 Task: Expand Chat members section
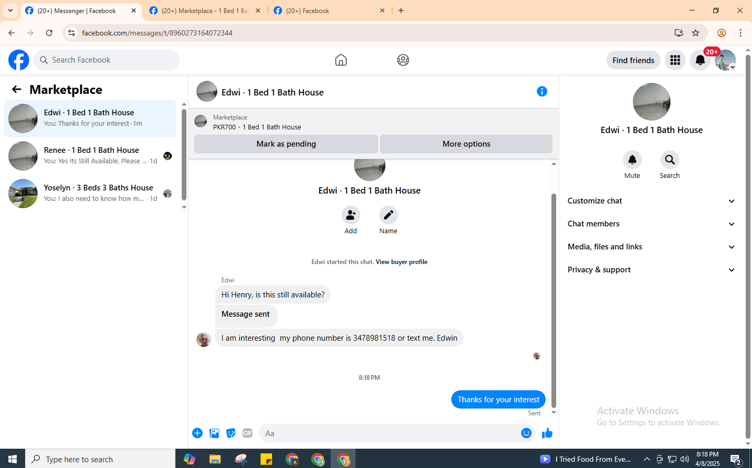(x=652, y=224)
